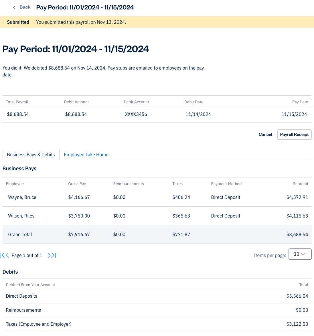
Task: Click the Taxes (Employee and Employer) row
Action: coord(39,324)
